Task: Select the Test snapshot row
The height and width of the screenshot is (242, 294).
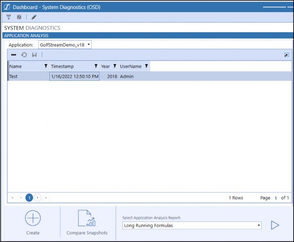Action: (x=150, y=76)
